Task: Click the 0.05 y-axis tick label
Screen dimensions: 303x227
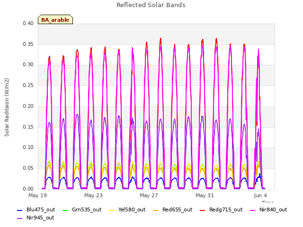Action: [x=28, y=168]
